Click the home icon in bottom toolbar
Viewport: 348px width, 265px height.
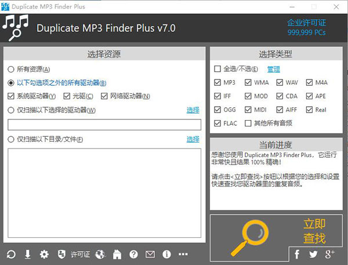coord(117,254)
